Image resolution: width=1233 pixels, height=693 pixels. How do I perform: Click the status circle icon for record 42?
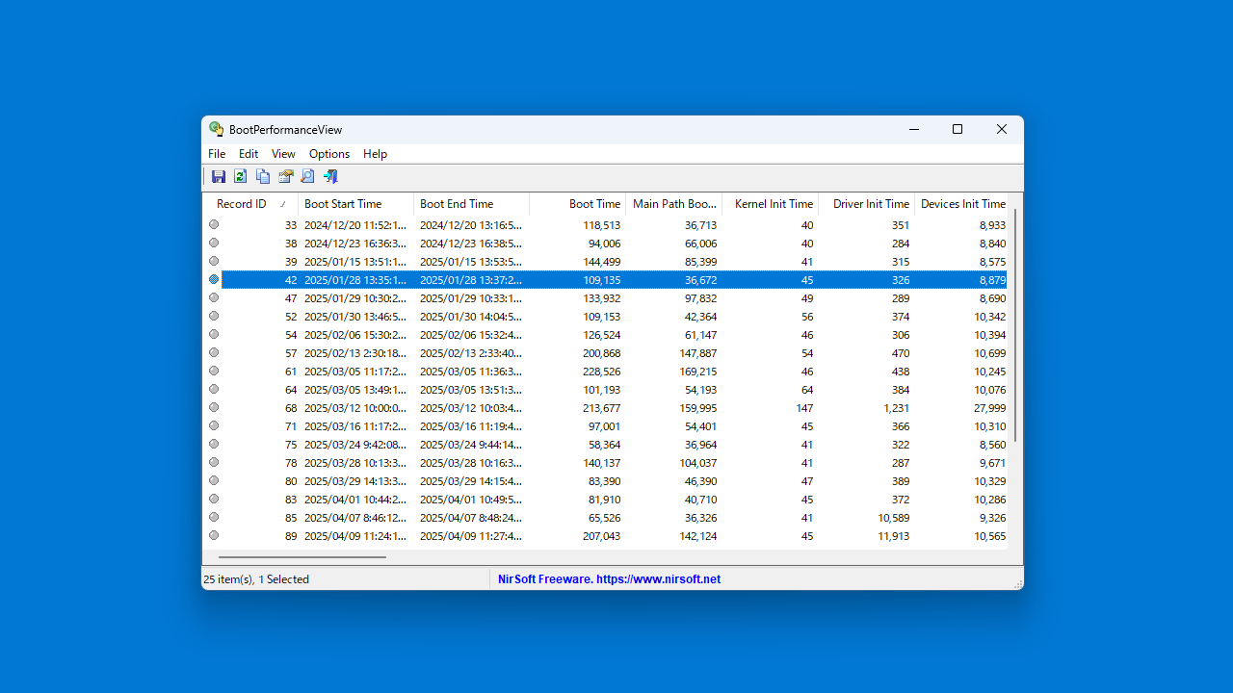click(x=214, y=279)
